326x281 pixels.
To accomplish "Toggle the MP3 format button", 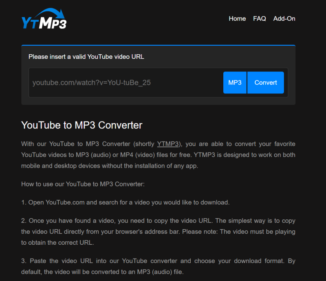I will 235,82.
